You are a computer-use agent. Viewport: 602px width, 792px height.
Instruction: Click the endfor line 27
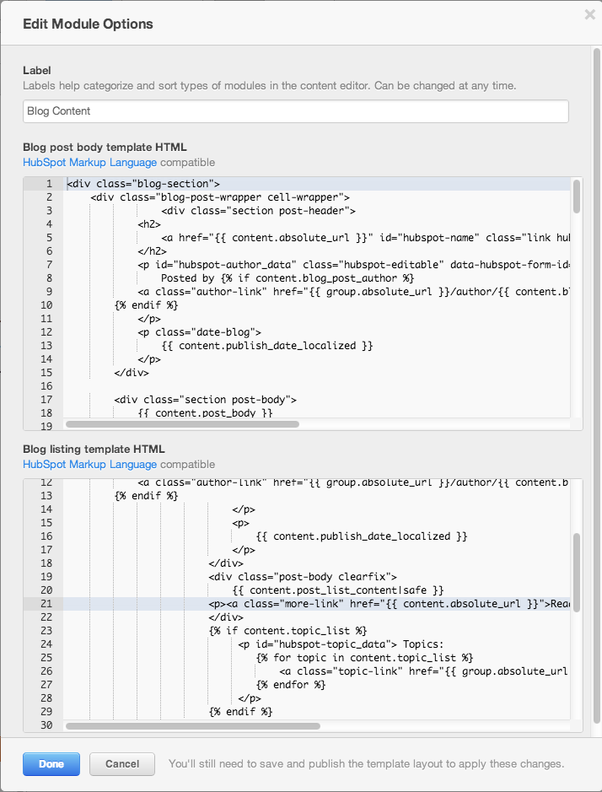click(x=291, y=685)
